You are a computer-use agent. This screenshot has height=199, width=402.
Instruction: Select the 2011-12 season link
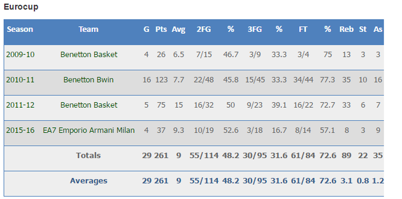coord(20,105)
